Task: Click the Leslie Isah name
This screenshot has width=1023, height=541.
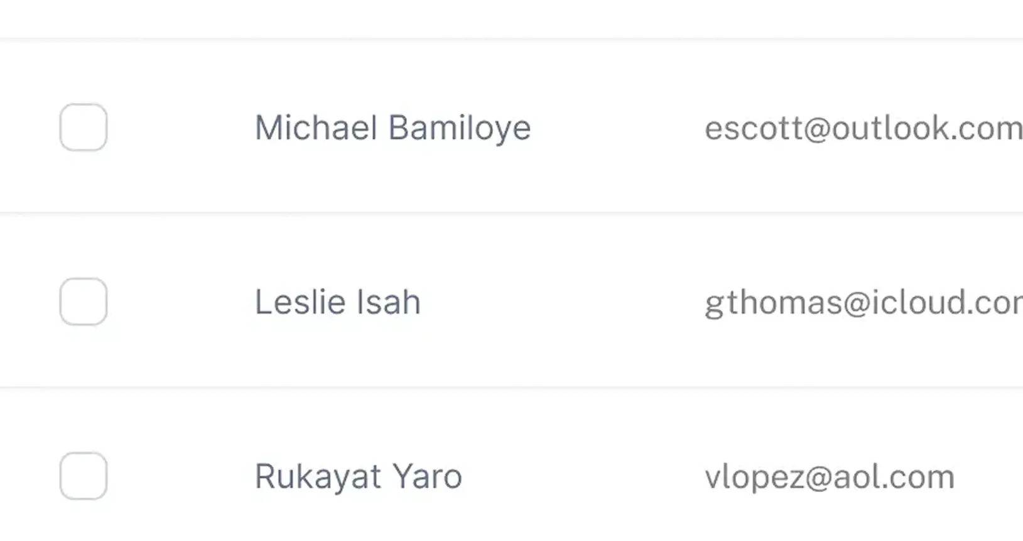Action: pyautogui.click(x=337, y=302)
